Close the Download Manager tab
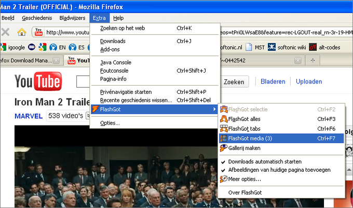This screenshot has height=208, width=353. coord(56,61)
